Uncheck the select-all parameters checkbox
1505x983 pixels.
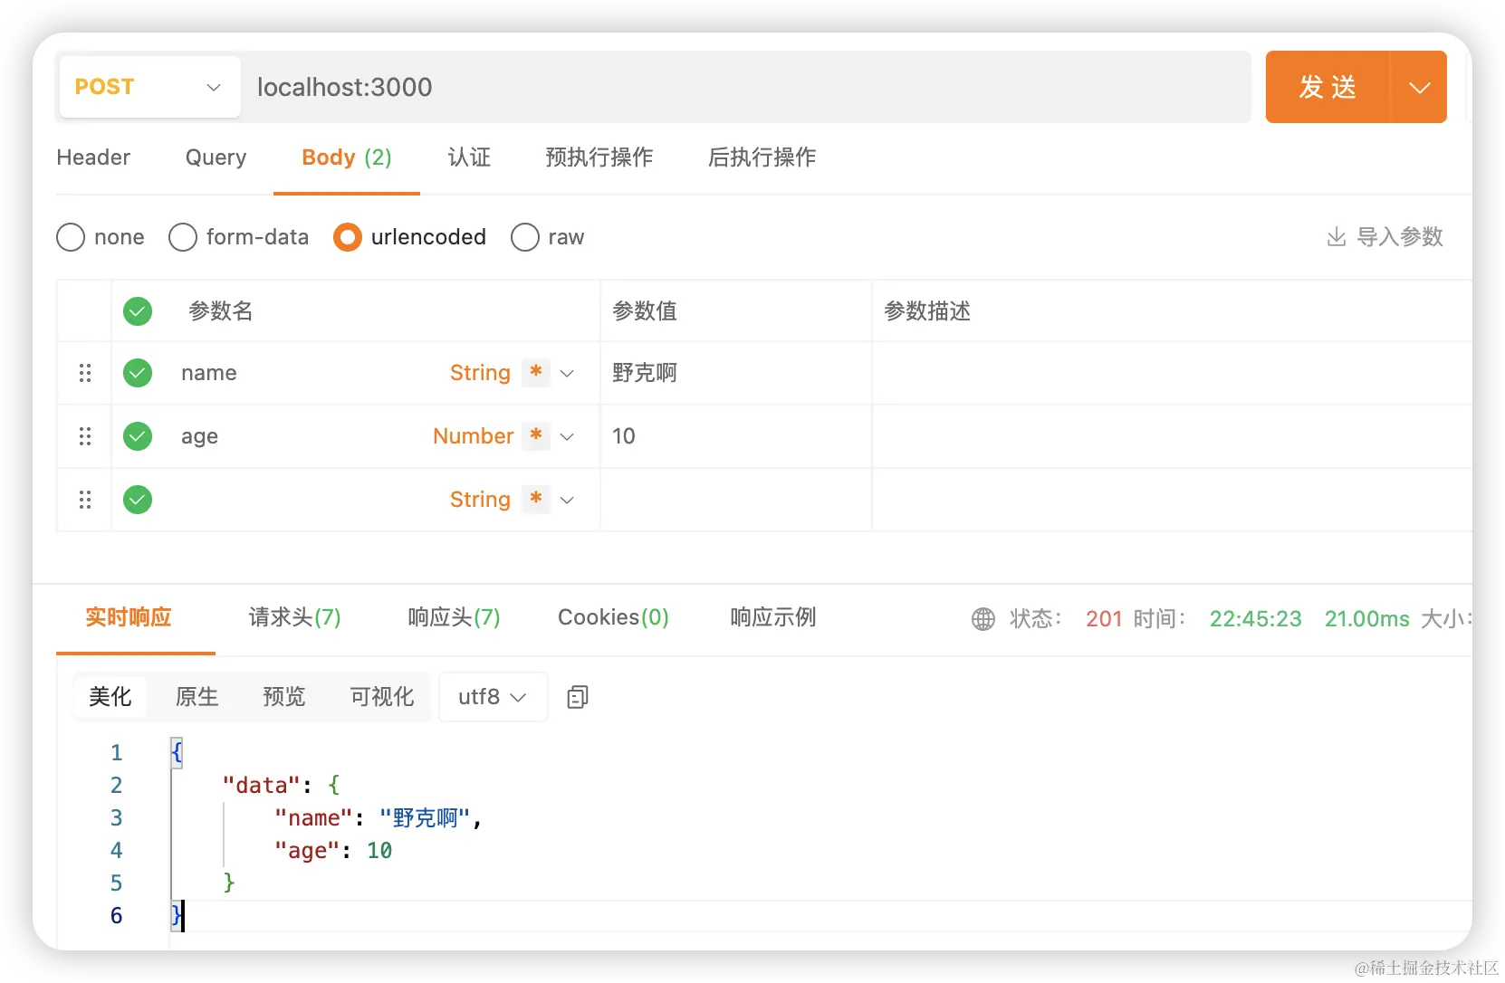click(137, 310)
